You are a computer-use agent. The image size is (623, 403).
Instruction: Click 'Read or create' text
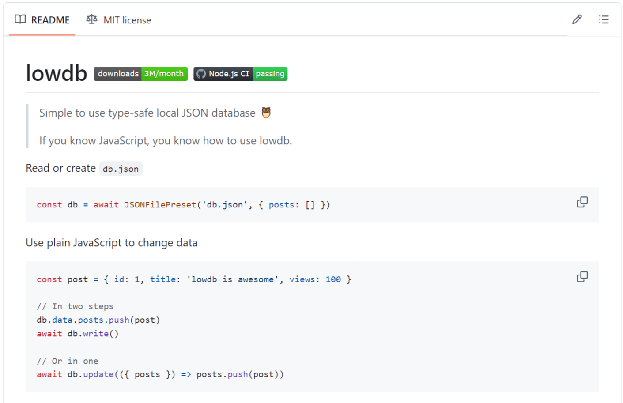(x=60, y=168)
